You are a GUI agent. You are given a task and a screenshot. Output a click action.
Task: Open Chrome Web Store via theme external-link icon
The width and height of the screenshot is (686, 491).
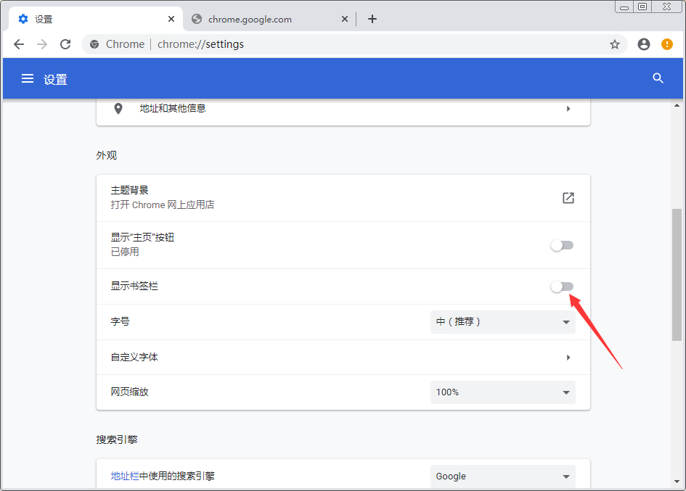click(568, 197)
